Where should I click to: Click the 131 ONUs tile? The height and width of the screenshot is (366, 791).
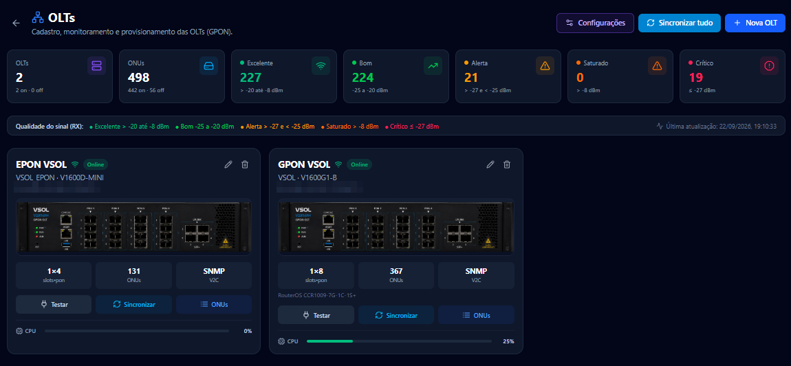click(x=133, y=275)
